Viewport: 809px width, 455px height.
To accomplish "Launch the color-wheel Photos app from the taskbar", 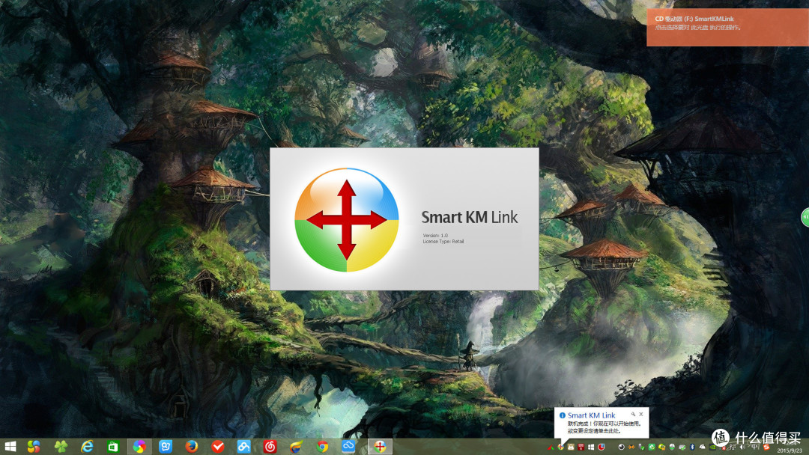I will tap(141, 446).
